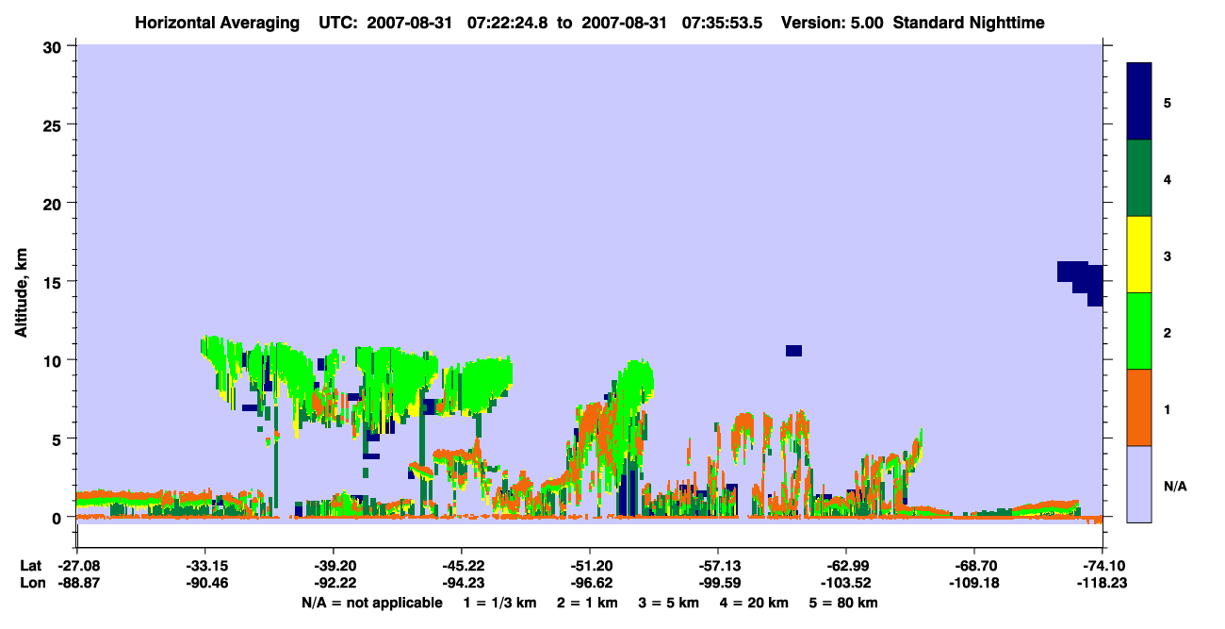Click the dark green level 4 color swatch
1225x629 pixels.
1139,178
